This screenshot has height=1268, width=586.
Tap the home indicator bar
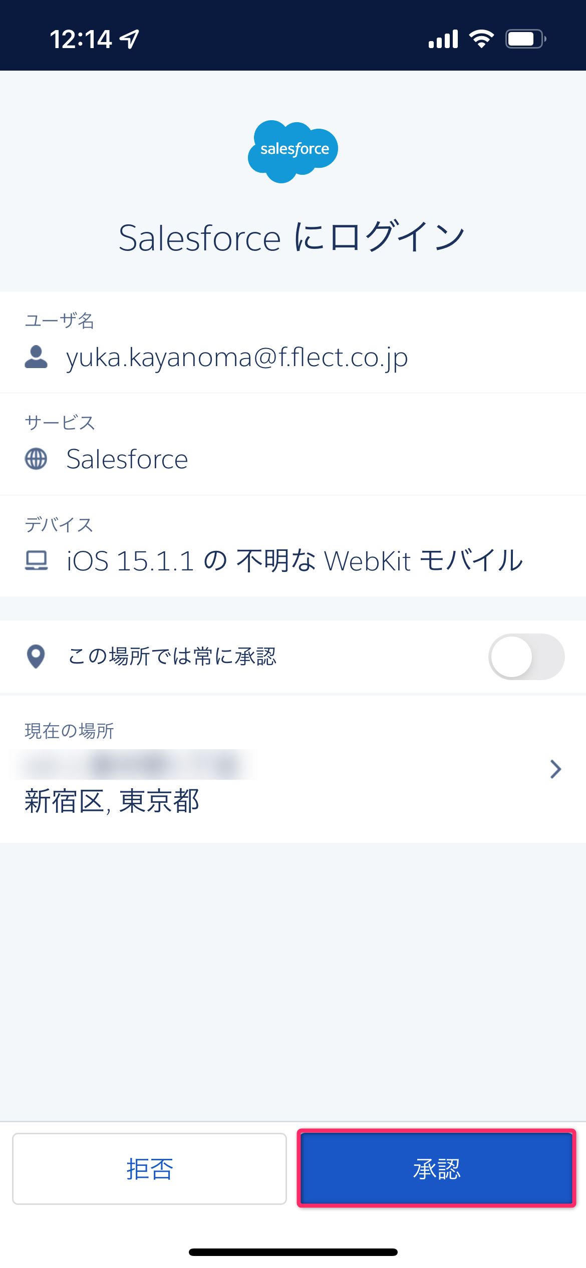(x=293, y=1252)
